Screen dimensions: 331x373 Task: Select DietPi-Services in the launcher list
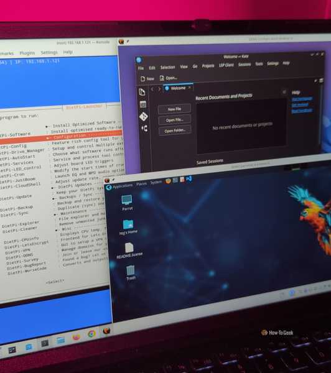point(17,163)
